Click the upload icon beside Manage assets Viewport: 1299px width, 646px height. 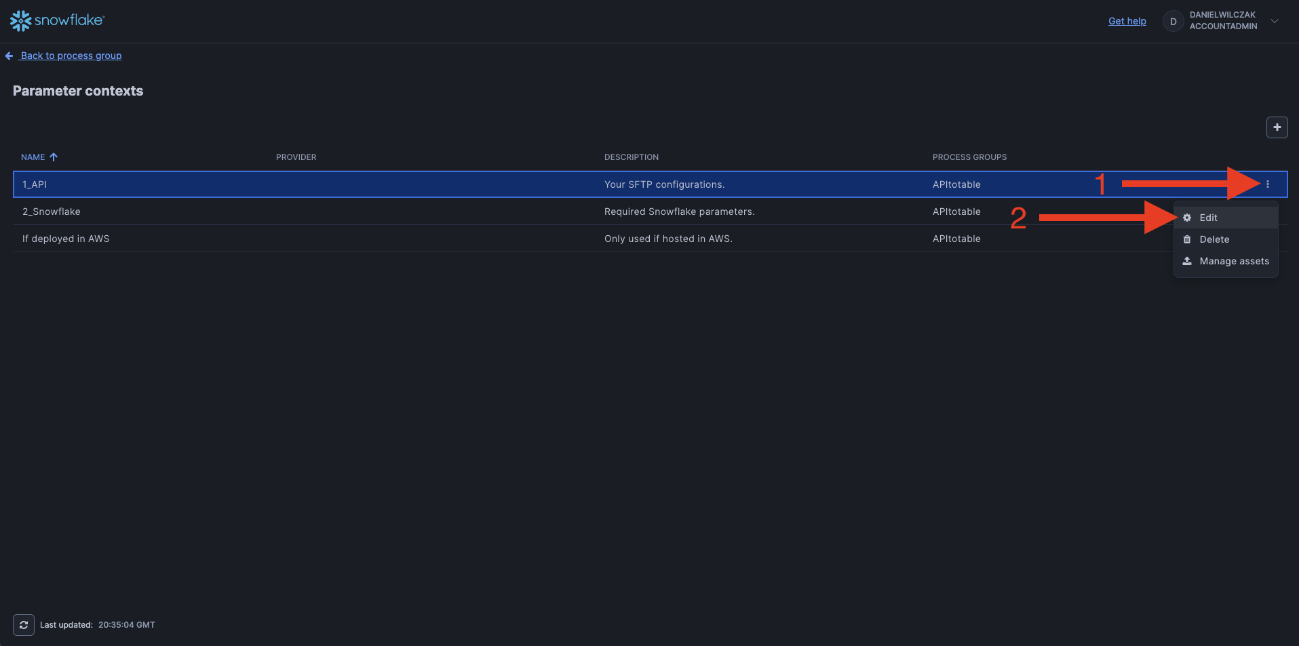pos(1187,261)
